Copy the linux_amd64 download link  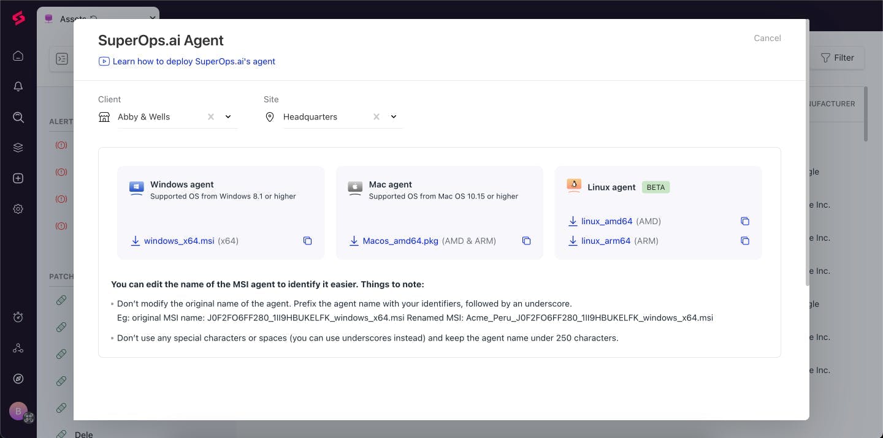pos(745,221)
